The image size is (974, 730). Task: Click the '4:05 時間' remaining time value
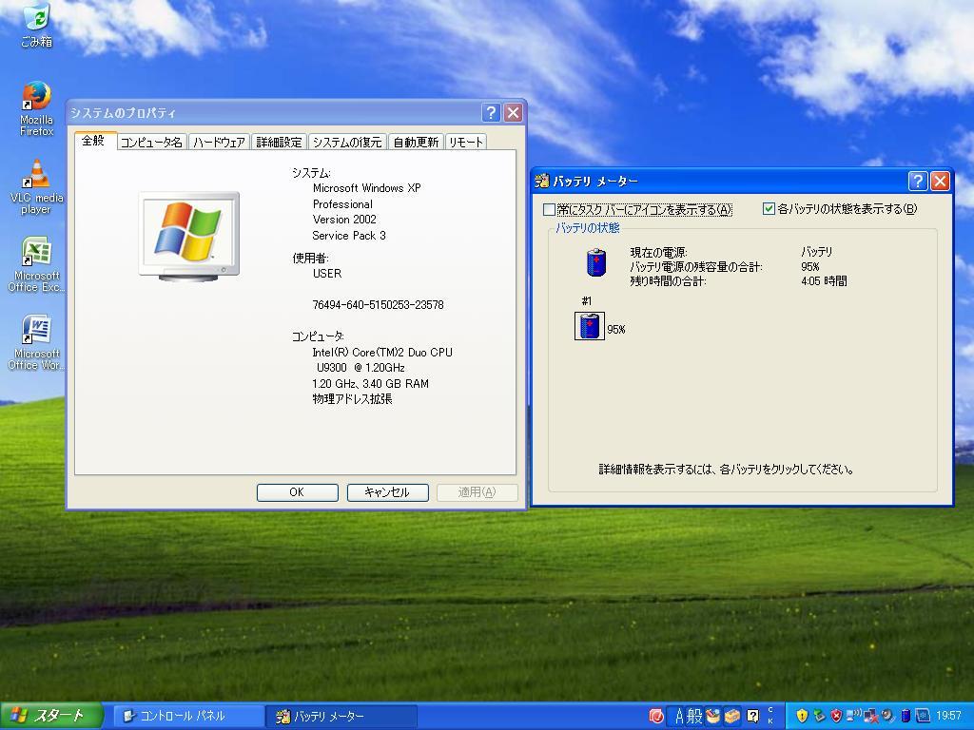(x=824, y=281)
